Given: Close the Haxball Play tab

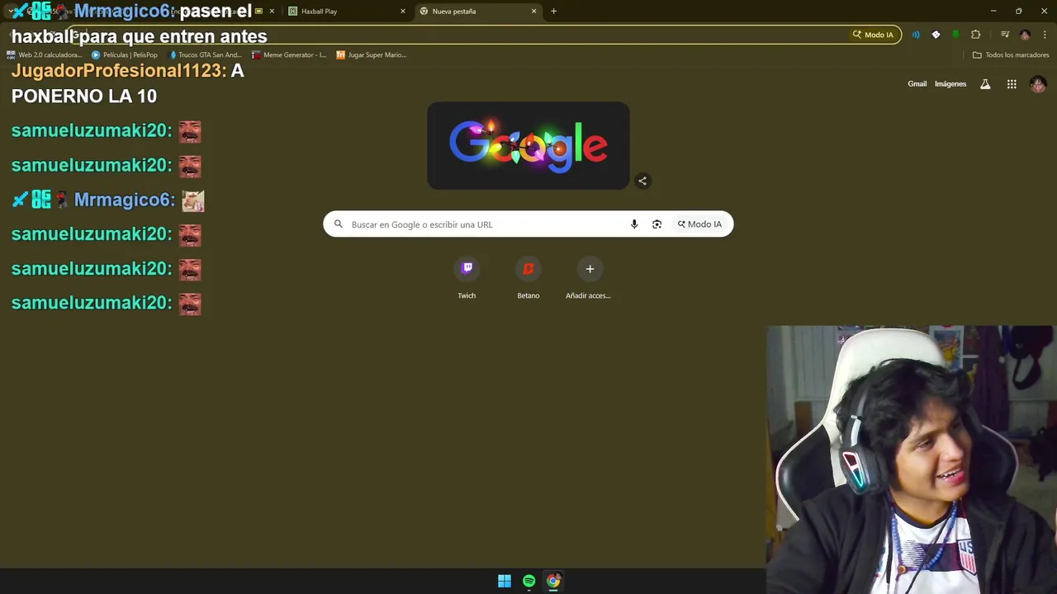Looking at the screenshot, I should tap(403, 12).
